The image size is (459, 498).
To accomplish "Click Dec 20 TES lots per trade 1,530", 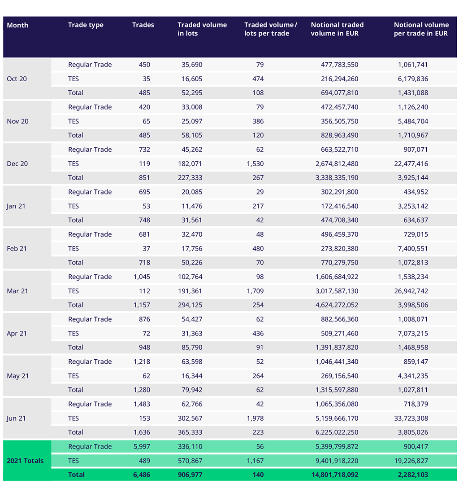I will (255, 164).
